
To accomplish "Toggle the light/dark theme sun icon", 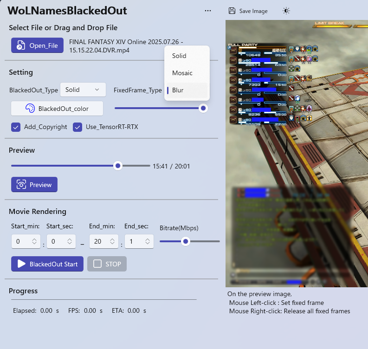I will coord(286,11).
